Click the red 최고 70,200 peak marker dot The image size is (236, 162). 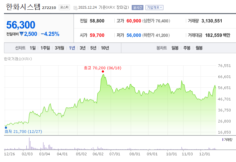tap(103, 71)
